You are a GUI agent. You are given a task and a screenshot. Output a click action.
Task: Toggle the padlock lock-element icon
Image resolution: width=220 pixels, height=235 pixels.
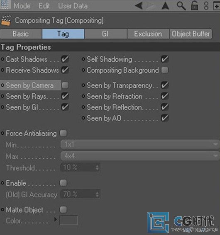(194, 5)
